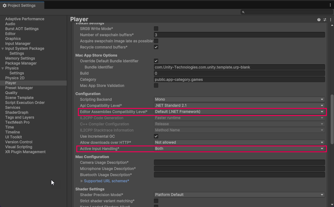Toggle the SRGB Write Mode checkbox
This screenshot has width=334, height=207.
[156, 29]
